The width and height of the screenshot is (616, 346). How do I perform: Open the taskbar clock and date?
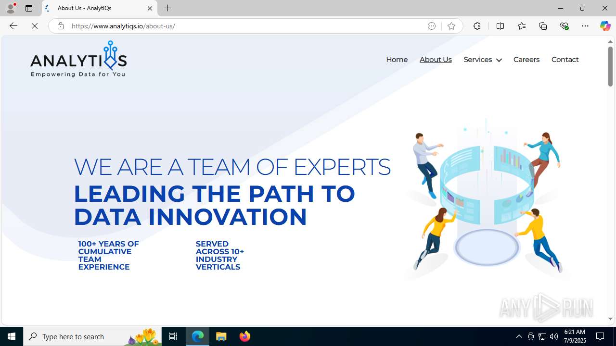[575, 336]
